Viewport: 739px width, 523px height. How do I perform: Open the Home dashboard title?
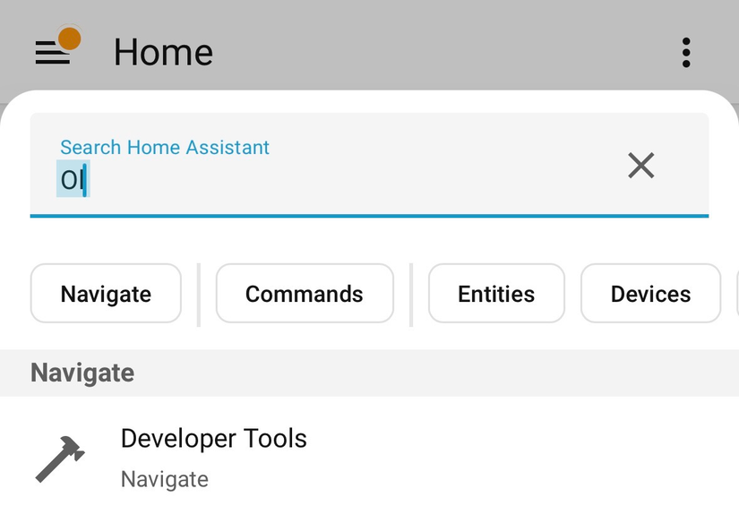click(x=162, y=52)
